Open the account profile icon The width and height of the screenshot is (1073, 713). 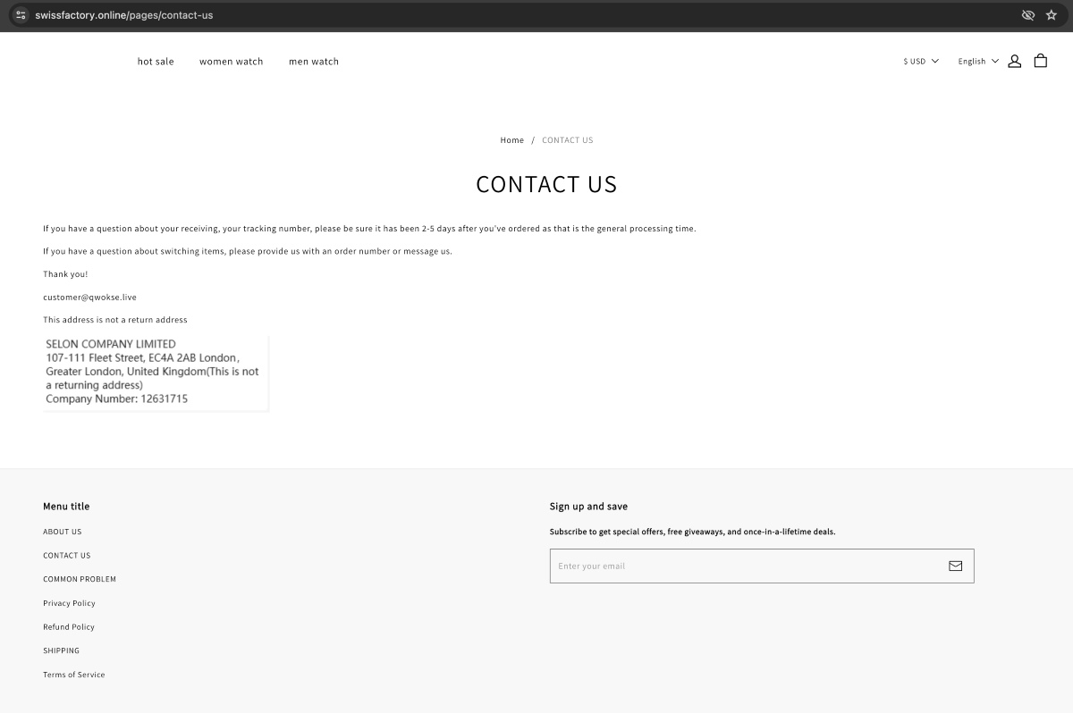click(1014, 61)
